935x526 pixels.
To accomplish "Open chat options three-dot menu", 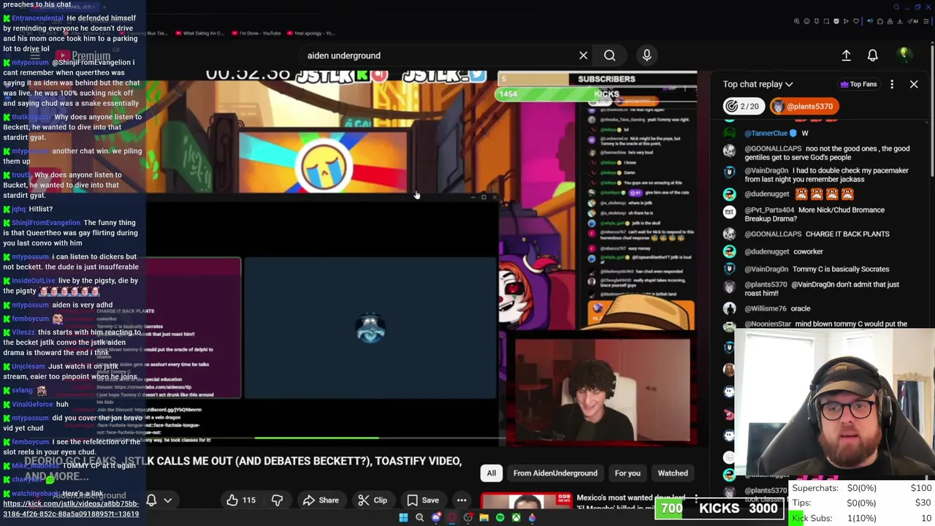I will pyautogui.click(x=892, y=84).
